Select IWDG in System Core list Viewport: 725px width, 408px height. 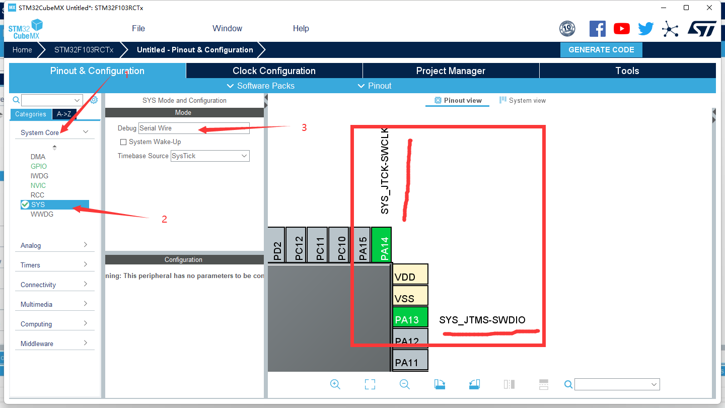pos(39,176)
